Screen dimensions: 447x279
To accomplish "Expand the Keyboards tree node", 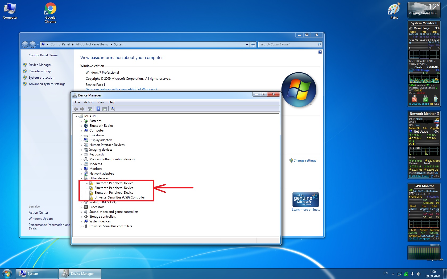I will coord(81,155).
